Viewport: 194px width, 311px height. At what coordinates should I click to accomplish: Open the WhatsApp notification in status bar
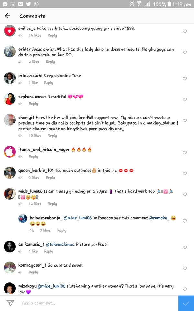(x=36, y=4)
